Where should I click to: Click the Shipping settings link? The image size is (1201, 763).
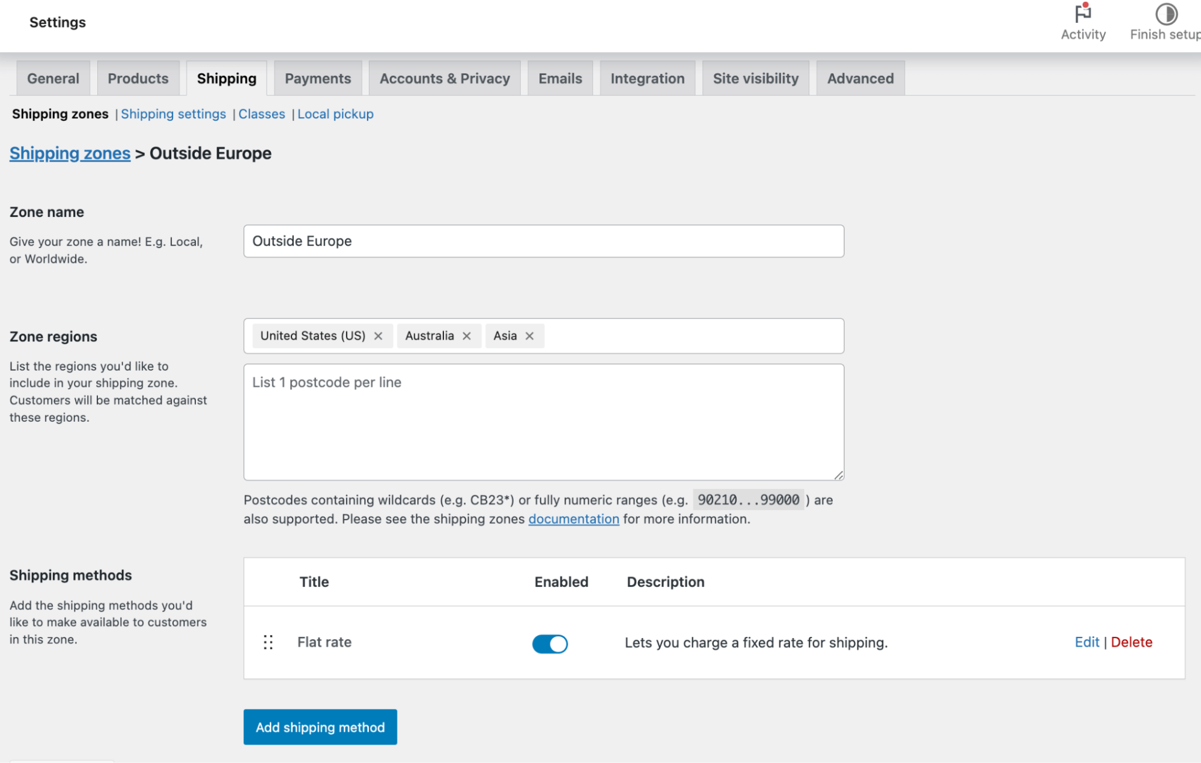point(172,115)
